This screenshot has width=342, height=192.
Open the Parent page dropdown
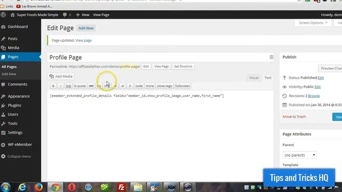click(x=299, y=155)
